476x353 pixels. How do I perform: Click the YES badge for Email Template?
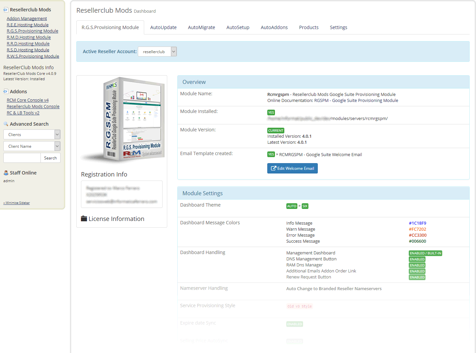click(271, 154)
